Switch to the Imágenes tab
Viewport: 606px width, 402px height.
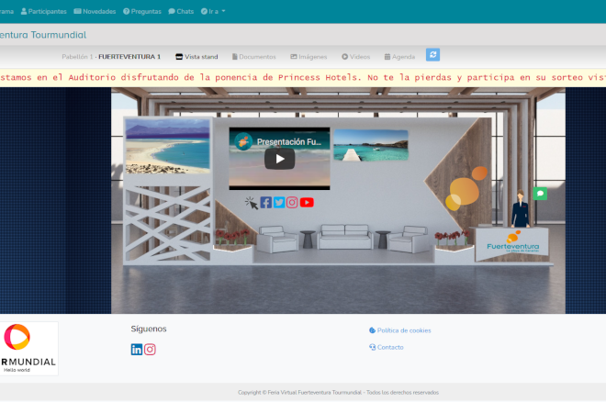pyautogui.click(x=308, y=56)
